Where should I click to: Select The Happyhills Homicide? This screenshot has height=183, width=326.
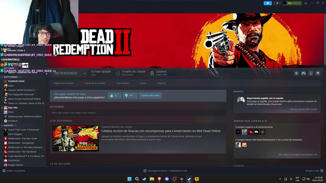(x=21, y=95)
